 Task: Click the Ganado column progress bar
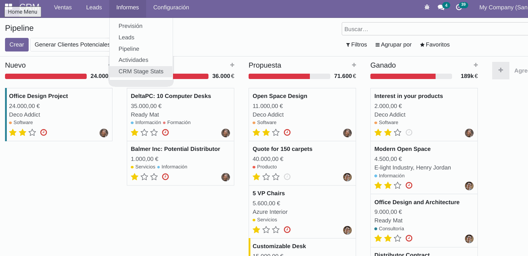coord(411,76)
